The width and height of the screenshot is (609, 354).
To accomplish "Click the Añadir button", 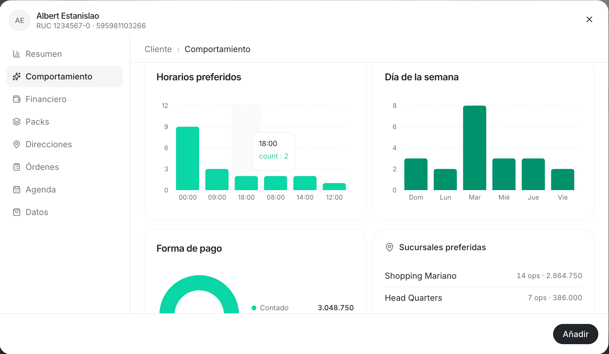I will pyautogui.click(x=575, y=334).
